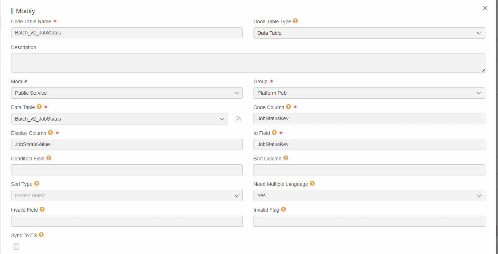
Task: Click help icon beside Code Column label
Action: click(x=288, y=107)
